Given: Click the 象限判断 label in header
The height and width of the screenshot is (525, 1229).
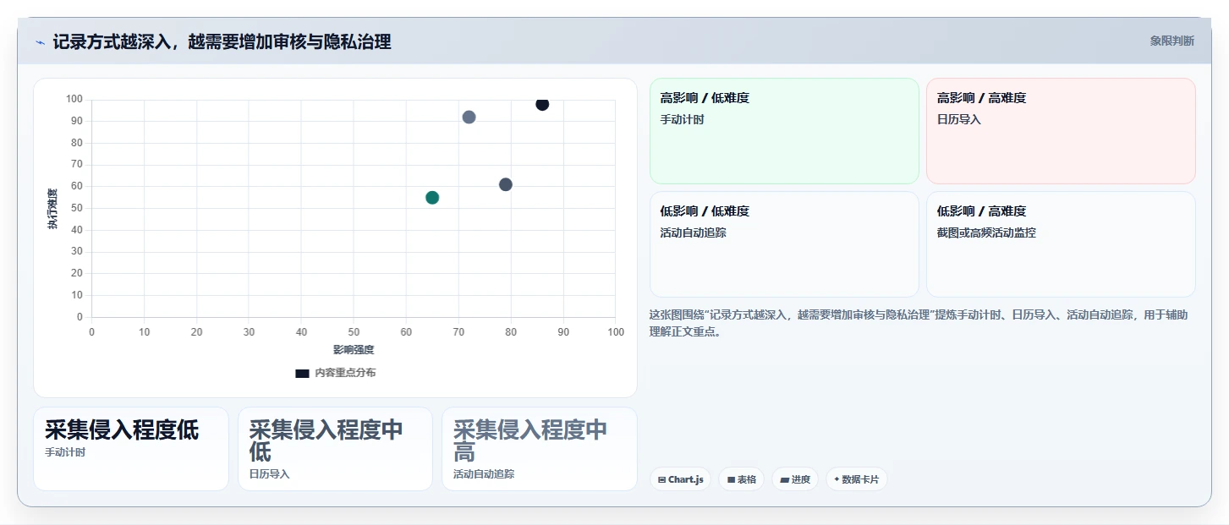Looking at the screenshot, I should 1171,41.
